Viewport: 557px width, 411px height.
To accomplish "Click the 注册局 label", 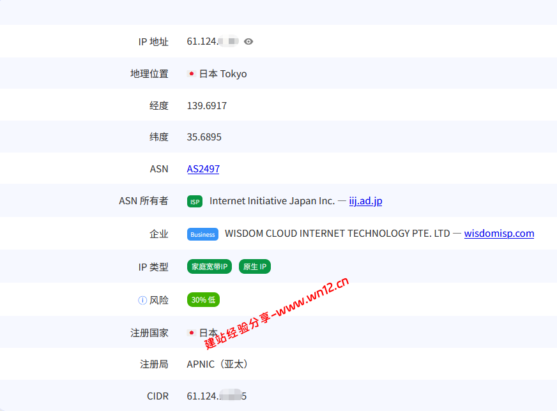I will point(154,364).
